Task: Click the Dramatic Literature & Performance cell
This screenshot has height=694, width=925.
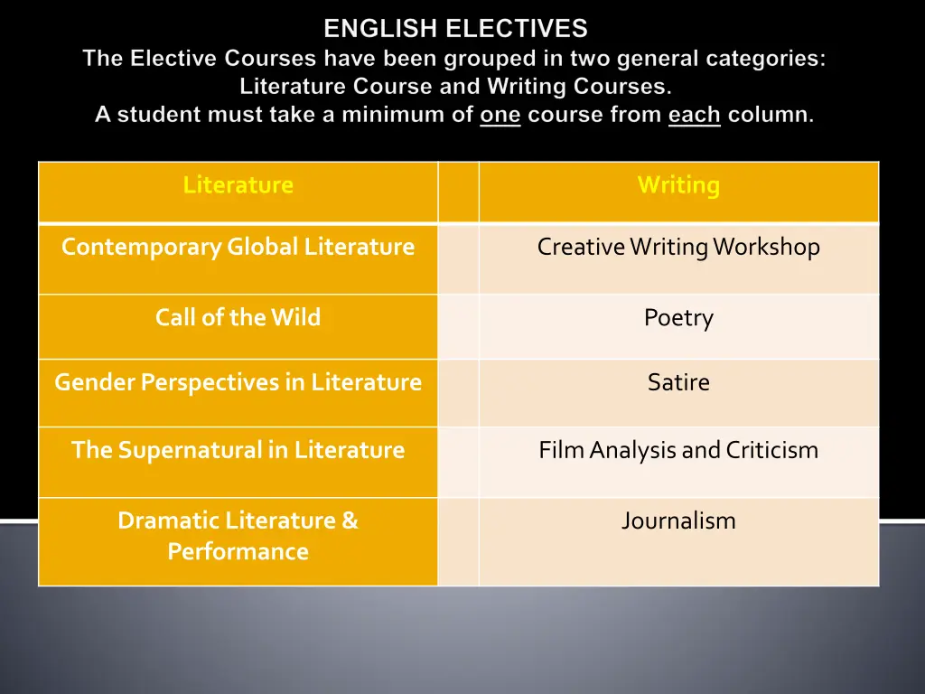Action: click(x=238, y=536)
